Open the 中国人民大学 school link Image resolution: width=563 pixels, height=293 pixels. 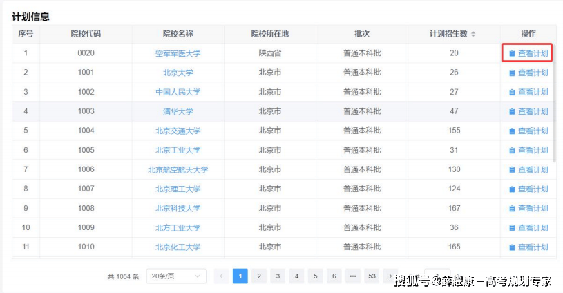pos(178,93)
